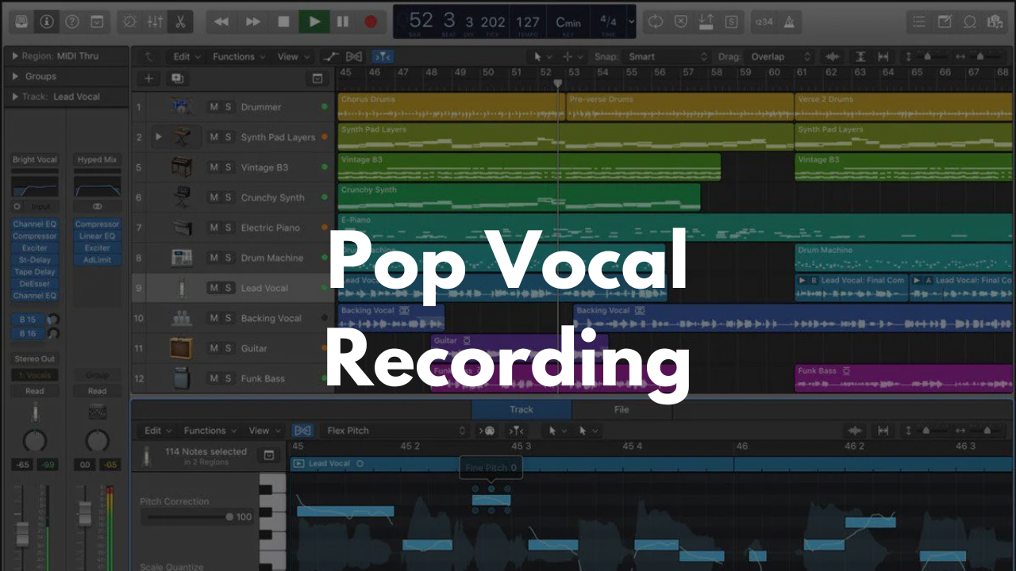Image resolution: width=1016 pixels, height=571 pixels.
Task: Click the Count-in 1234 icon
Action: tap(764, 21)
